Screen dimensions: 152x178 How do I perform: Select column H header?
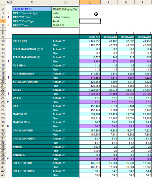pos(143,2)
